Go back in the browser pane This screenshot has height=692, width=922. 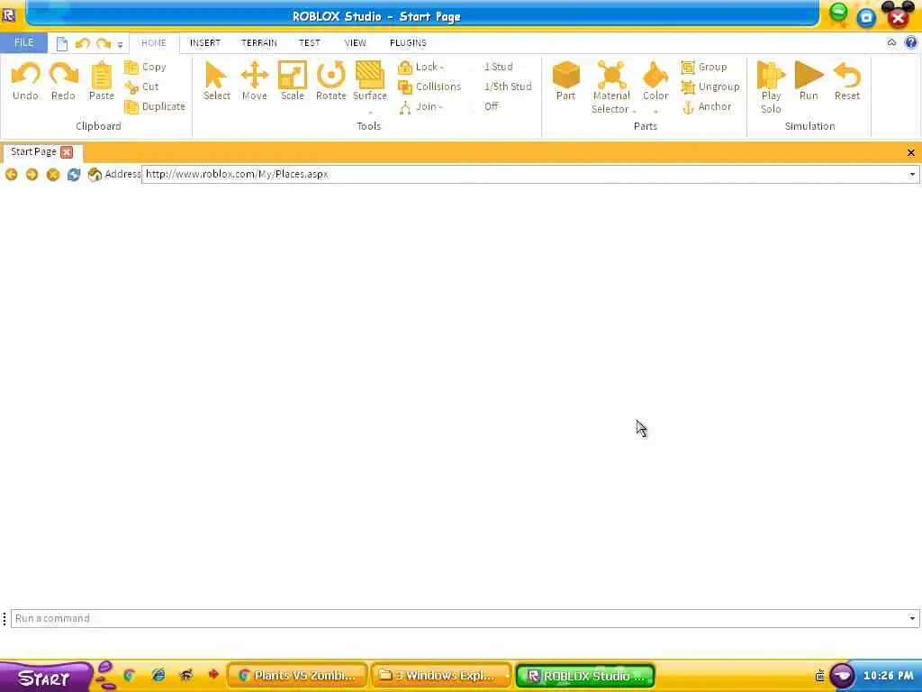(x=11, y=175)
